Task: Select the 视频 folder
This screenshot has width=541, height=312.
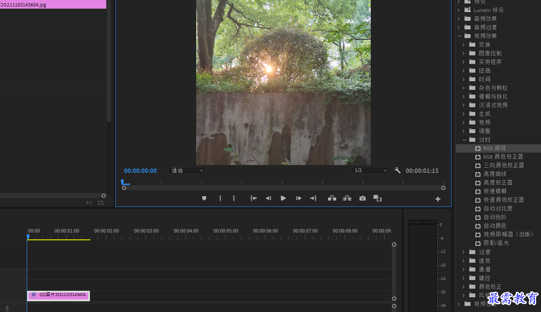Action: [x=484, y=122]
